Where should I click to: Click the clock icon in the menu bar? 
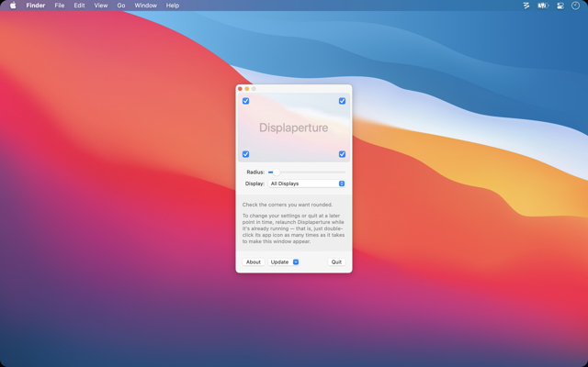[576, 6]
